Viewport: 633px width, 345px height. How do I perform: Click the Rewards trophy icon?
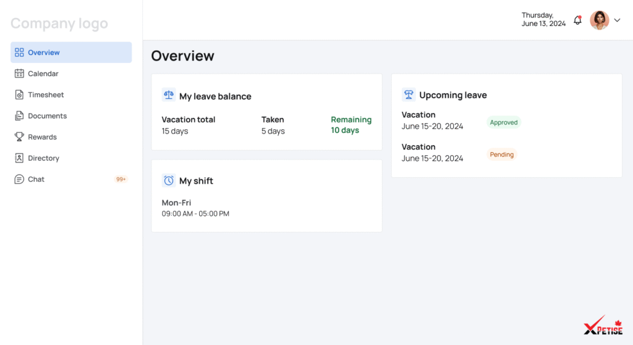(x=19, y=137)
